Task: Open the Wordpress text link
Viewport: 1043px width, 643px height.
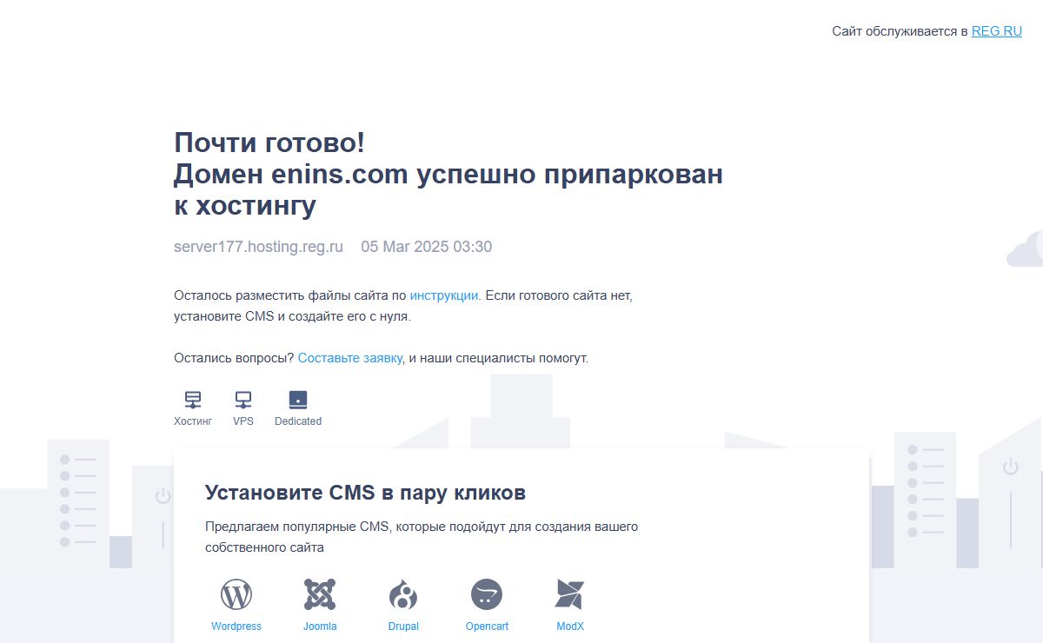Action: [x=236, y=626]
